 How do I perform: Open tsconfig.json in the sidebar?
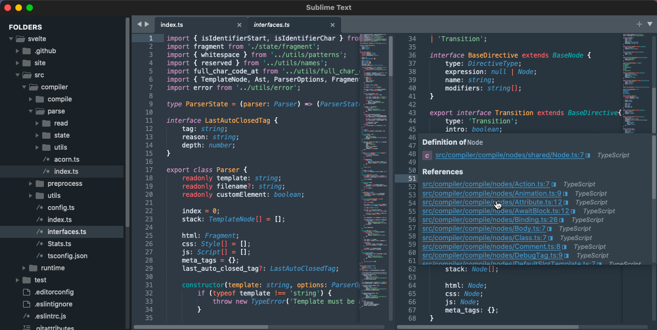click(x=67, y=256)
